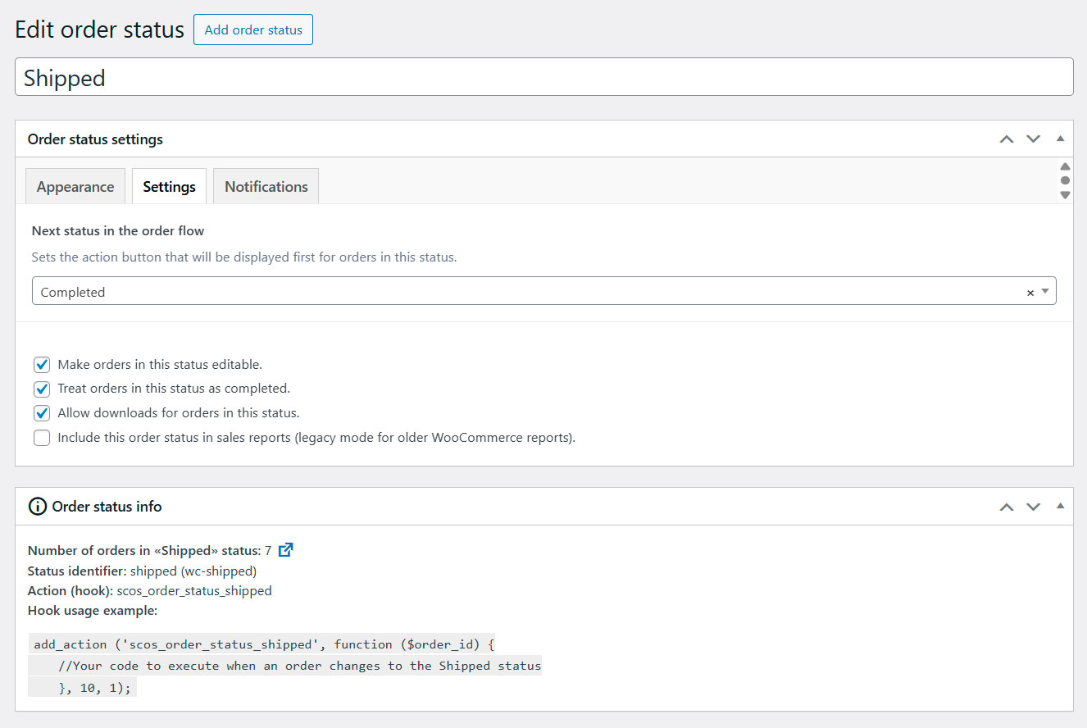The height and width of the screenshot is (728, 1087).
Task: Click the Add order status button
Action: [252, 29]
